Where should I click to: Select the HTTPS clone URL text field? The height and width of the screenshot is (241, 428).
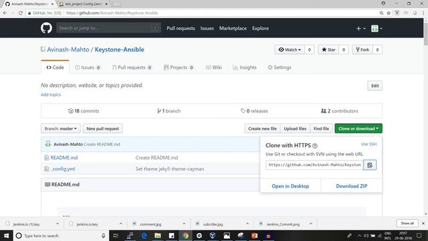click(x=314, y=165)
